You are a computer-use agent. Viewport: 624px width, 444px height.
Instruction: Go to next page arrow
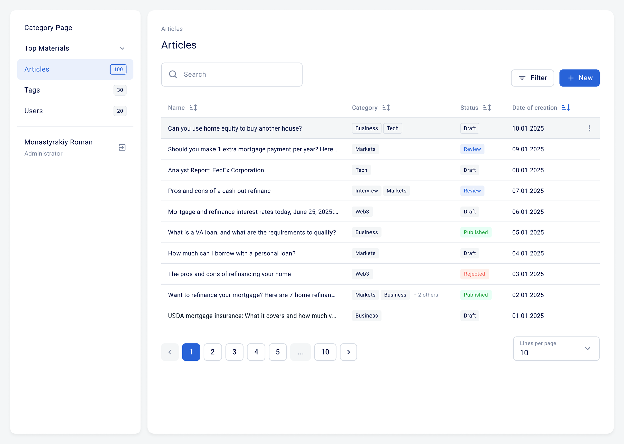348,352
